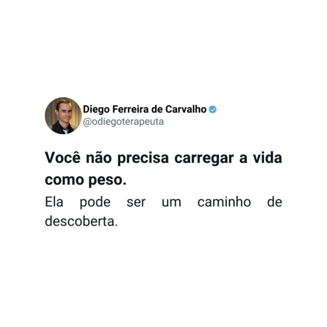Open the circular profile avatar photo
The width and height of the screenshot is (327, 327).
point(63,116)
